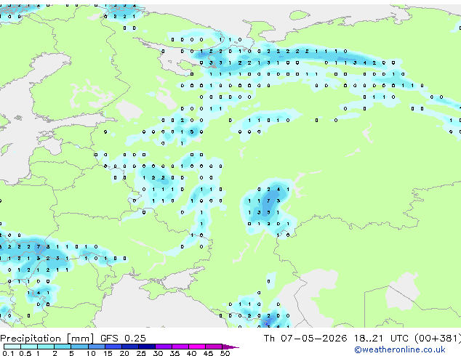Click the 0.5–1 mm legend color swatch
The height and width of the screenshot is (356, 461).
(29, 347)
